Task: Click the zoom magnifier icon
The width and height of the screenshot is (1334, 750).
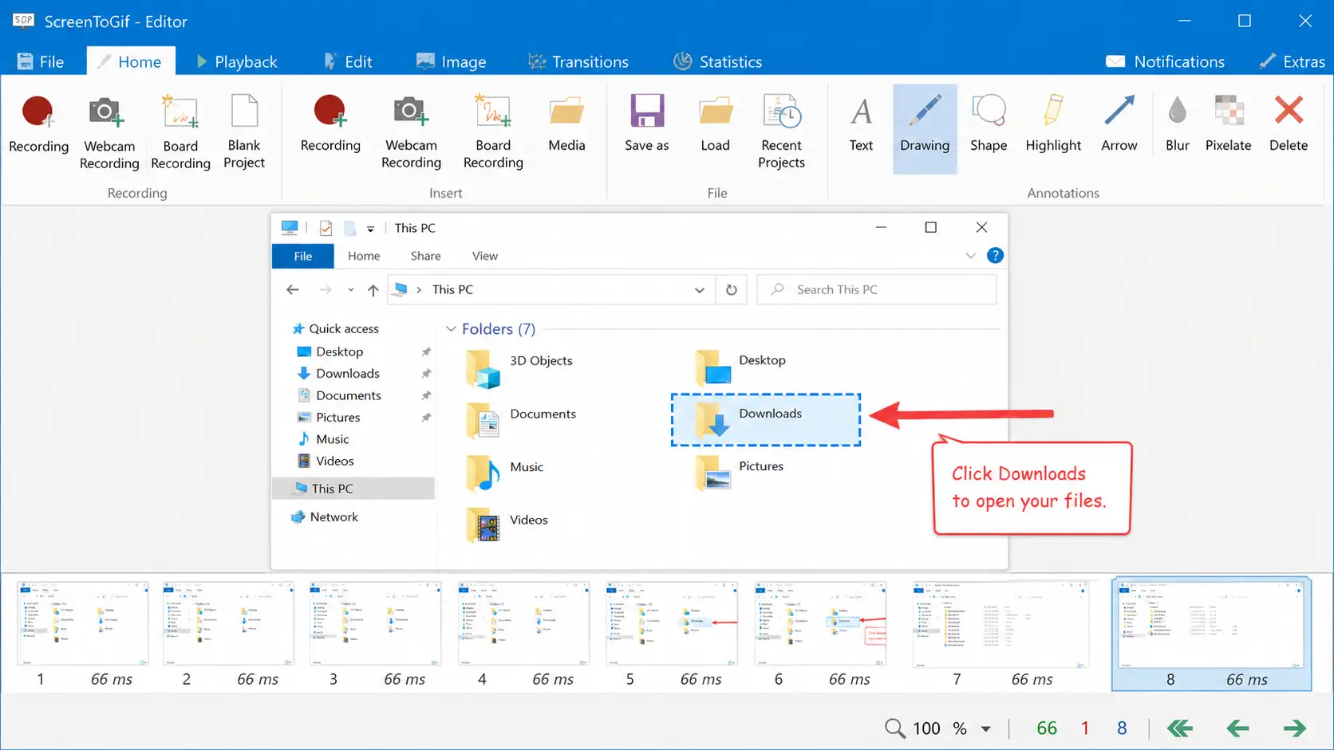Action: [x=894, y=728]
